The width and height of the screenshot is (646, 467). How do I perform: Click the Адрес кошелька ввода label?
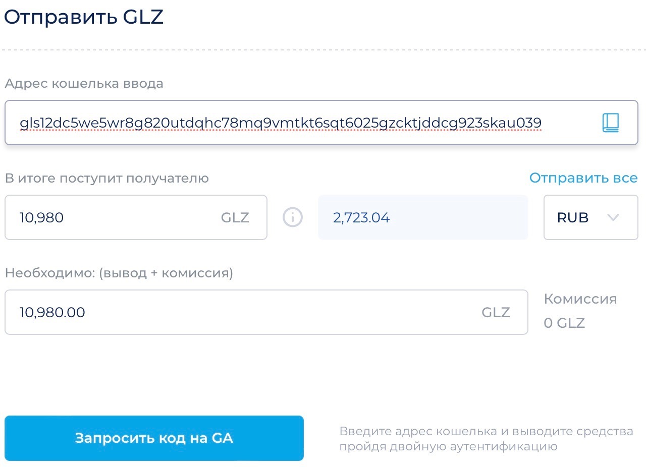click(x=84, y=84)
